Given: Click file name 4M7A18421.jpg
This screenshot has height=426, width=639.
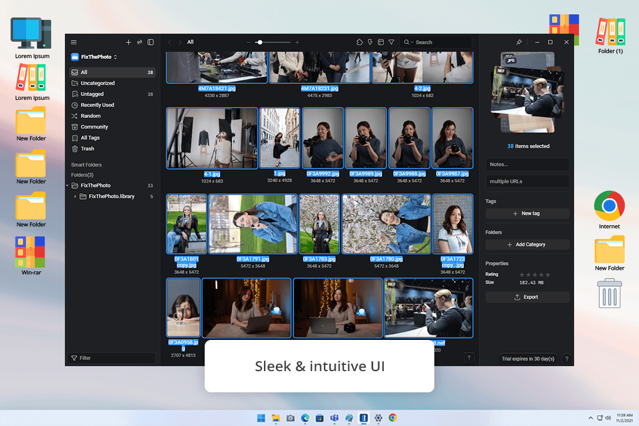Looking at the screenshot, I should 217,89.
